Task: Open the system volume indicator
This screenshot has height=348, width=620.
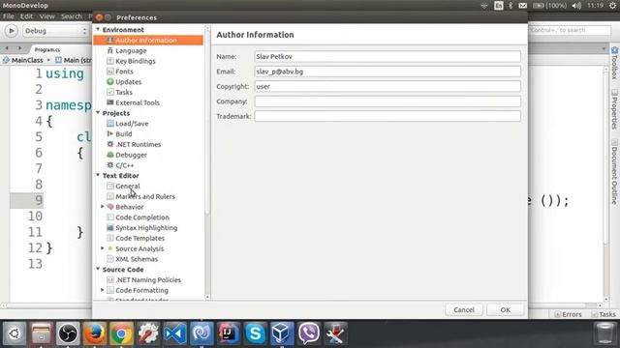Action: pos(576,6)
